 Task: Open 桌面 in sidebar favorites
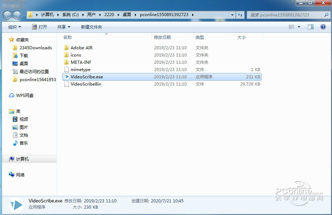(x=24, y=63)
